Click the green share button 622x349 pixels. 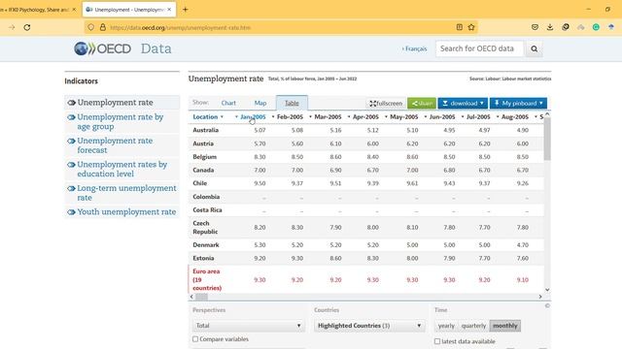click(422, 104)
